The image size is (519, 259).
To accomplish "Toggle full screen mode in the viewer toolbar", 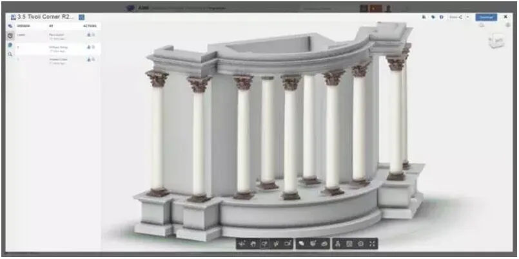I will tap(372, 244).
